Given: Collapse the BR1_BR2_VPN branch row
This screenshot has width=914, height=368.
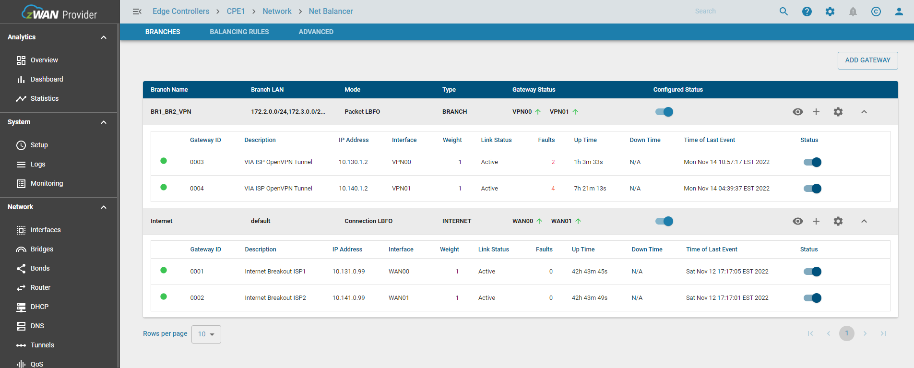Looking at the screenshot, I should point(864,112).
